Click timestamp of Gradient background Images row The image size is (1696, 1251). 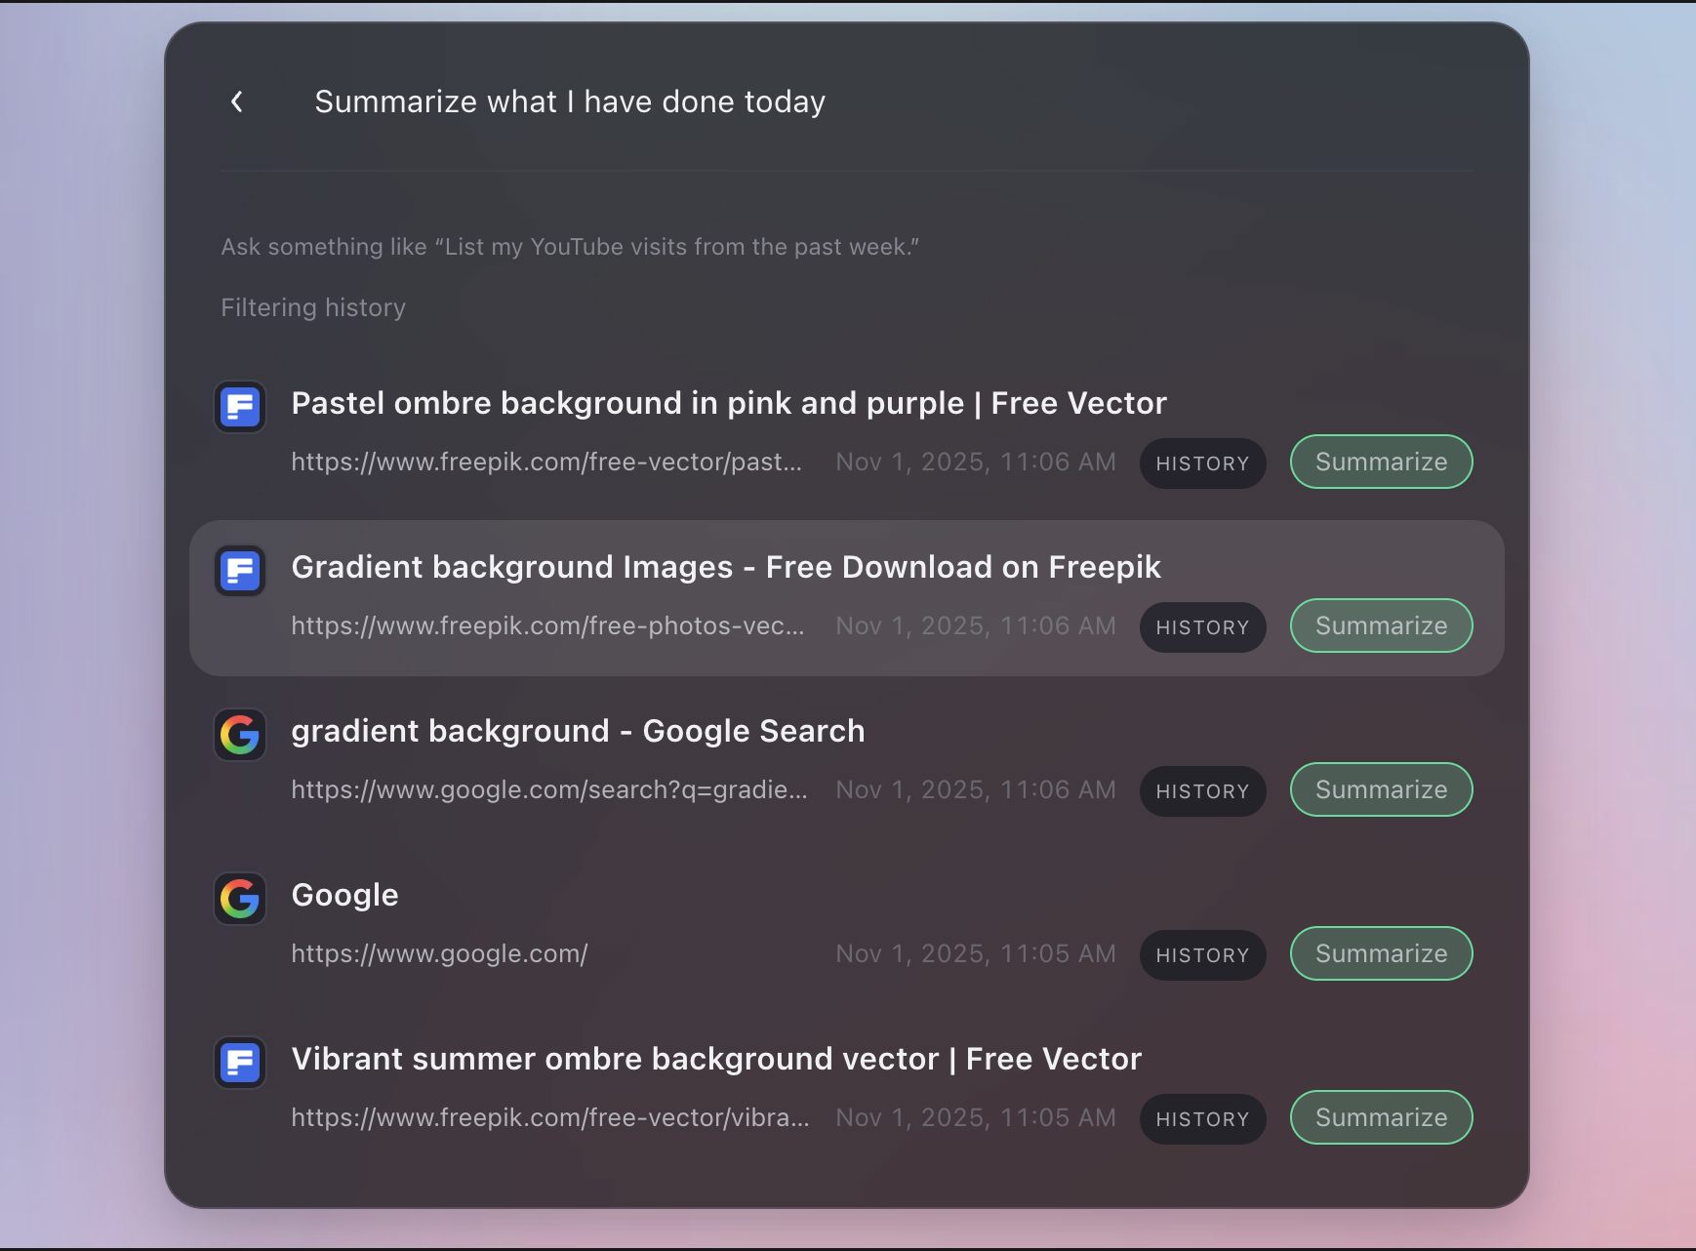(976, 625)
